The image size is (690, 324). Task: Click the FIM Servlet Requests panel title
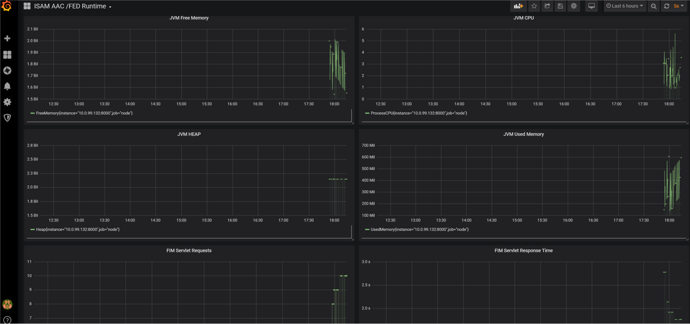click(x=189, y=250)
